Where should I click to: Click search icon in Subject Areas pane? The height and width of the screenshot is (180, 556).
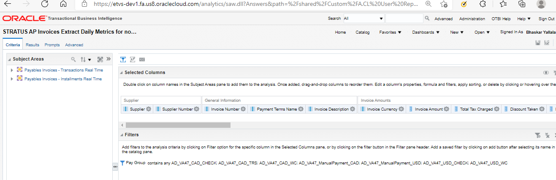tap(73, 59)
